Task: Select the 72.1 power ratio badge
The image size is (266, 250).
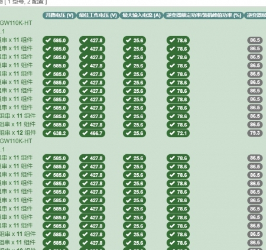Action: click(178, 133)
